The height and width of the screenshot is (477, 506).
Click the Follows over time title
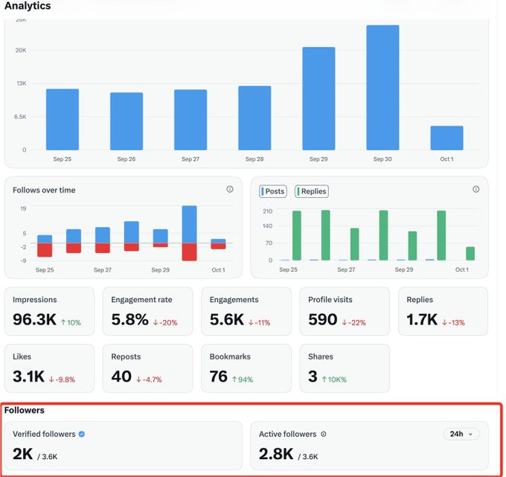(44, 190)
